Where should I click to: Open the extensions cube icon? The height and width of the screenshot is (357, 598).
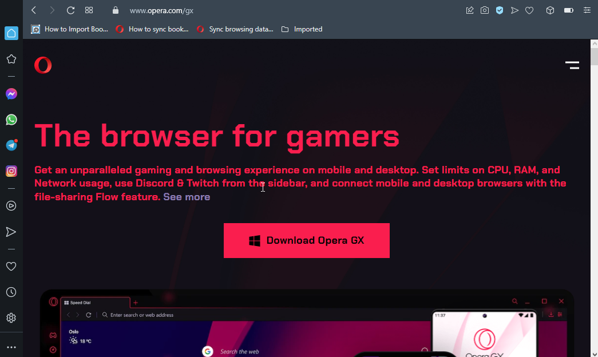point(550,10)
